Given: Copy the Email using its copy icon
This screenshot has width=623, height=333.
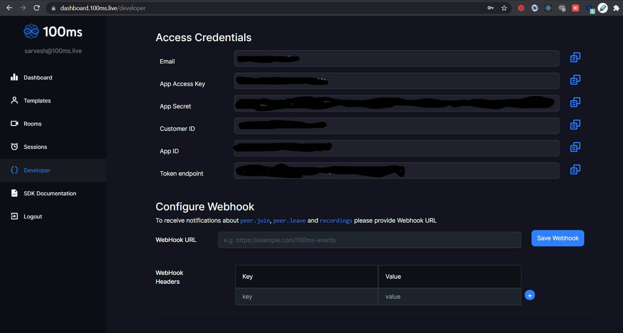Looking at the screenshot, I should tap(575, 57).
